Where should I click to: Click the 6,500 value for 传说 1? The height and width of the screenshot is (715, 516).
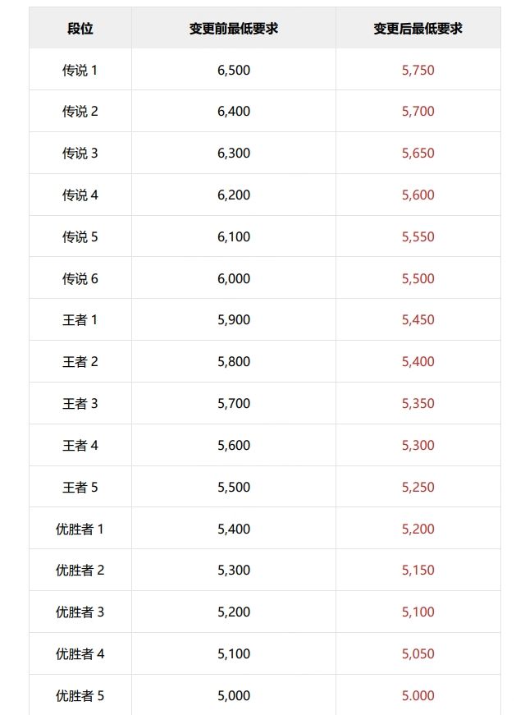pyautogui.click(x=233, y=70)
